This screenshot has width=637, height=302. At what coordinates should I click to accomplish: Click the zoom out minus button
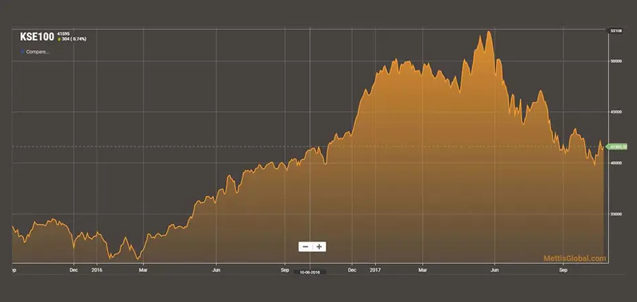(x=306, y=246)
